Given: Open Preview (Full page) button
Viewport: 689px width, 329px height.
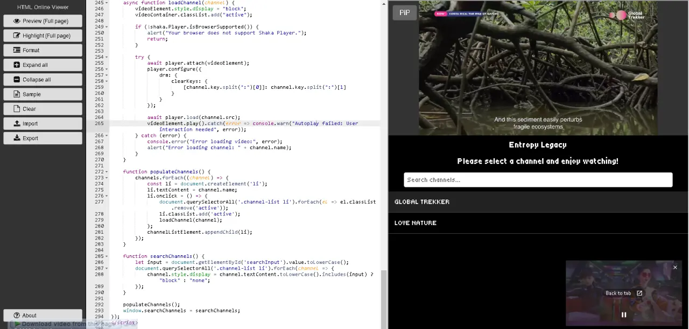Looking at the screenshot, I should 43,21.
